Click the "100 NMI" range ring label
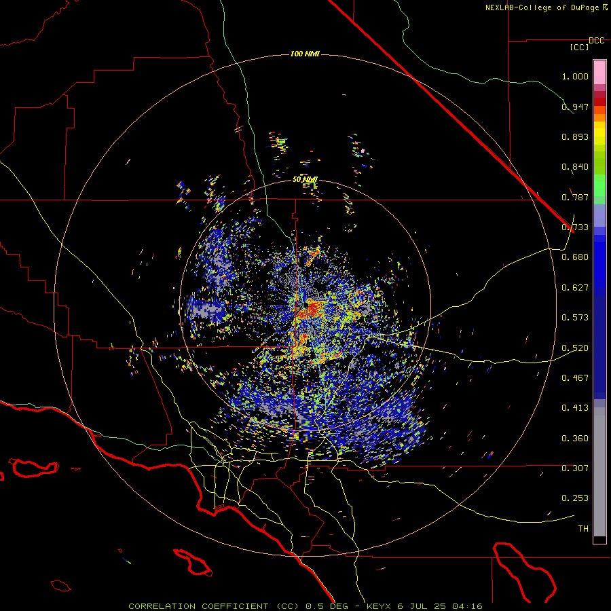611x611 pixels. click(x=305, y=54)
